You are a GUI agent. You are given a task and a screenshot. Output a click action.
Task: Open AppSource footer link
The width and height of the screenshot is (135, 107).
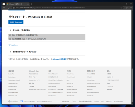click(x=90, y=89)
